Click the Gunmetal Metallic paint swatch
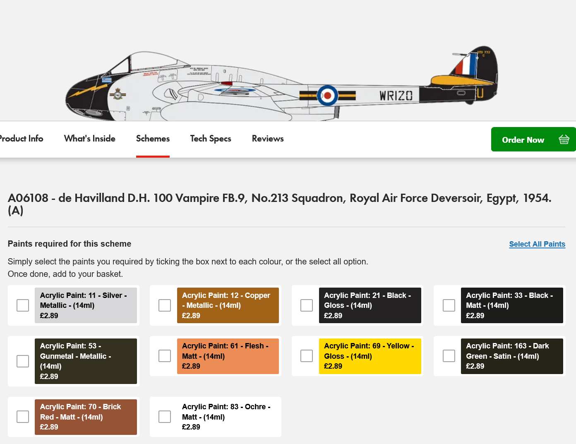Viewport: 576px width, 444px height. [x=86, y=361]
